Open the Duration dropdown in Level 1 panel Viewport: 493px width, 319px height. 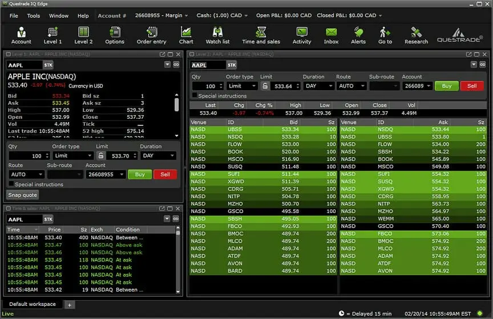click(x=157, y=156)
